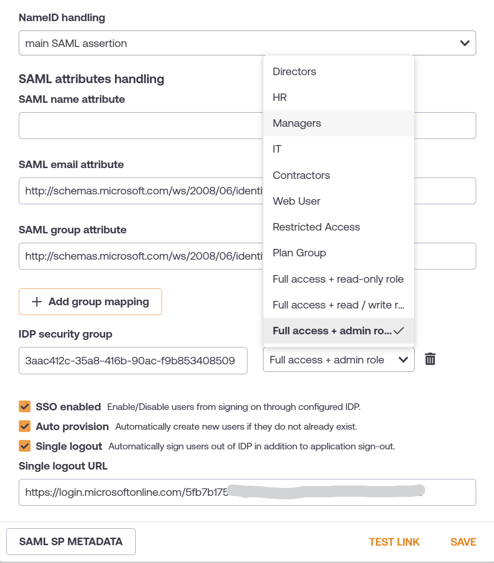The width and height of the screenshot is (494, 563).
Task: Click the plus icon in Add group mapping
Action: click(37, 302)
